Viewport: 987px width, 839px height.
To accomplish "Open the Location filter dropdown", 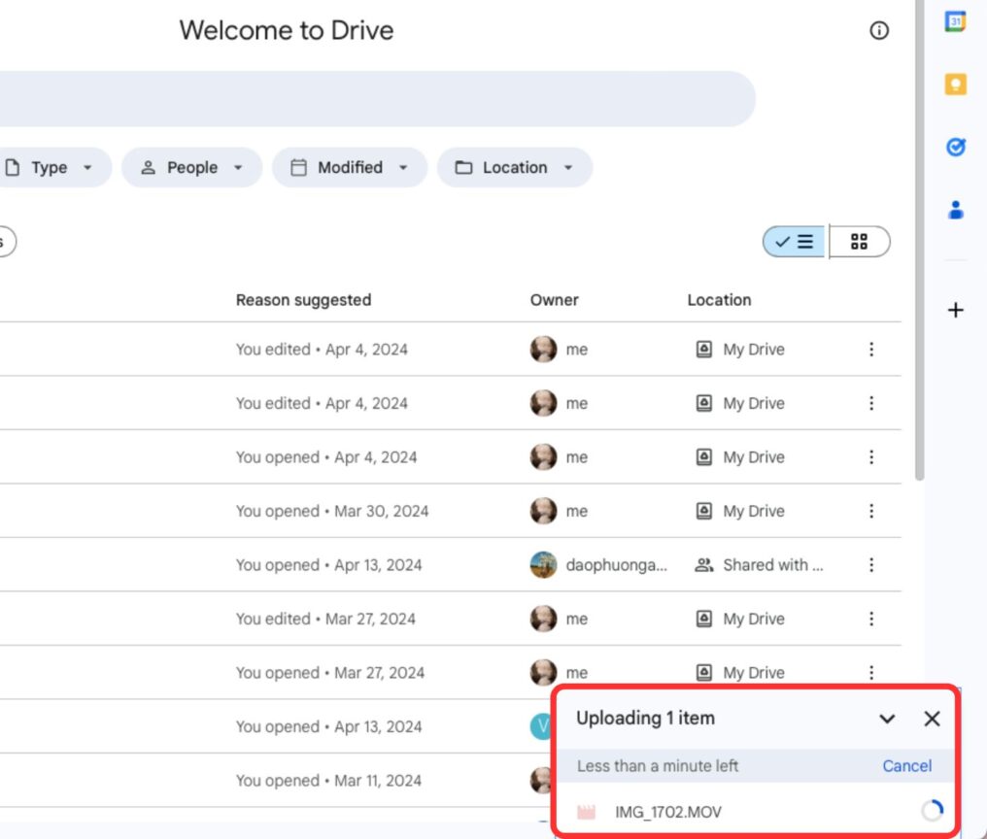I will point(515,167).
